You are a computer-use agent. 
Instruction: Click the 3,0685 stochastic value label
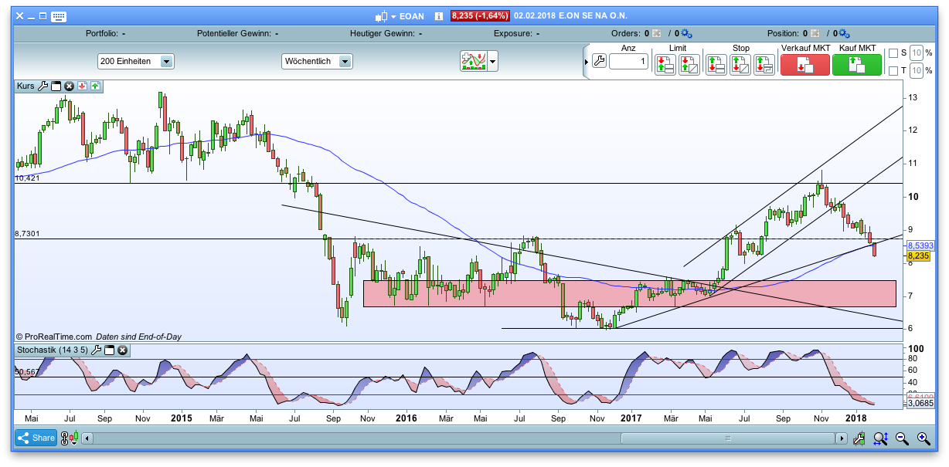(x=919, y=403)
